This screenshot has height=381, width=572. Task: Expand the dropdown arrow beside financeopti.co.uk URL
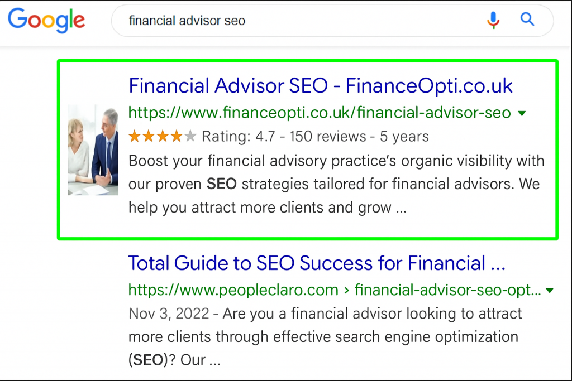coord(522,113)
